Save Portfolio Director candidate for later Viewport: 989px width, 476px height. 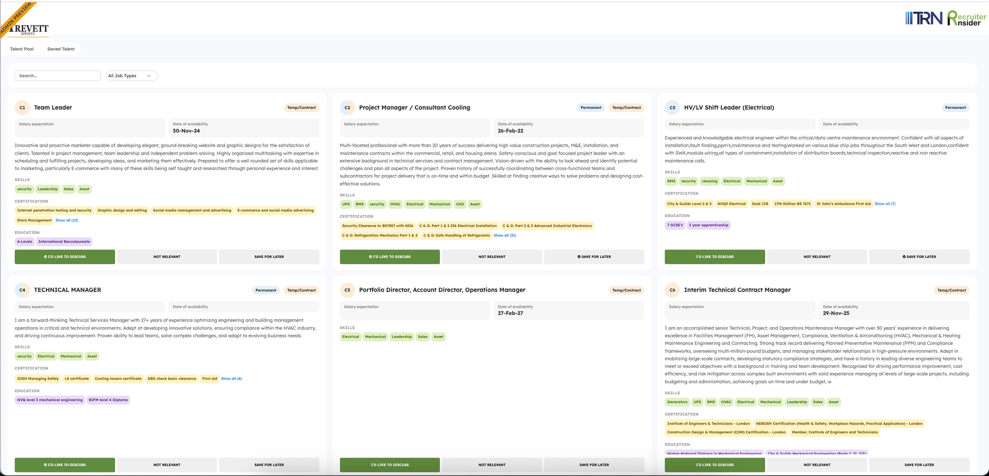coord(594,465)
